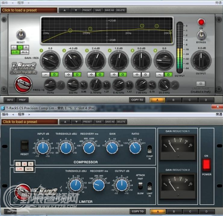Viewport: 223px width, 216px height.
Task: Select the link (=) channel button in EQ
Action: coord(20,47)
